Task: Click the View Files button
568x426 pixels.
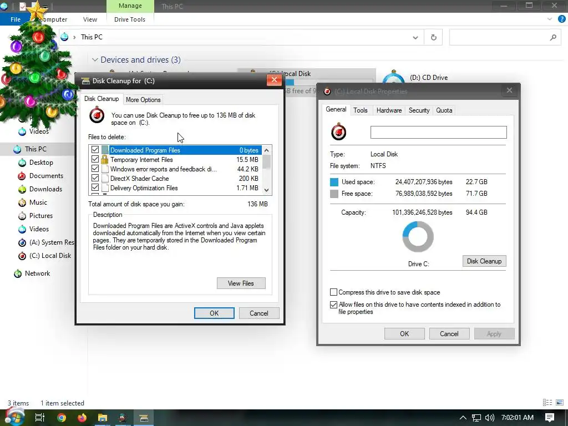Action: pos(241,283)
